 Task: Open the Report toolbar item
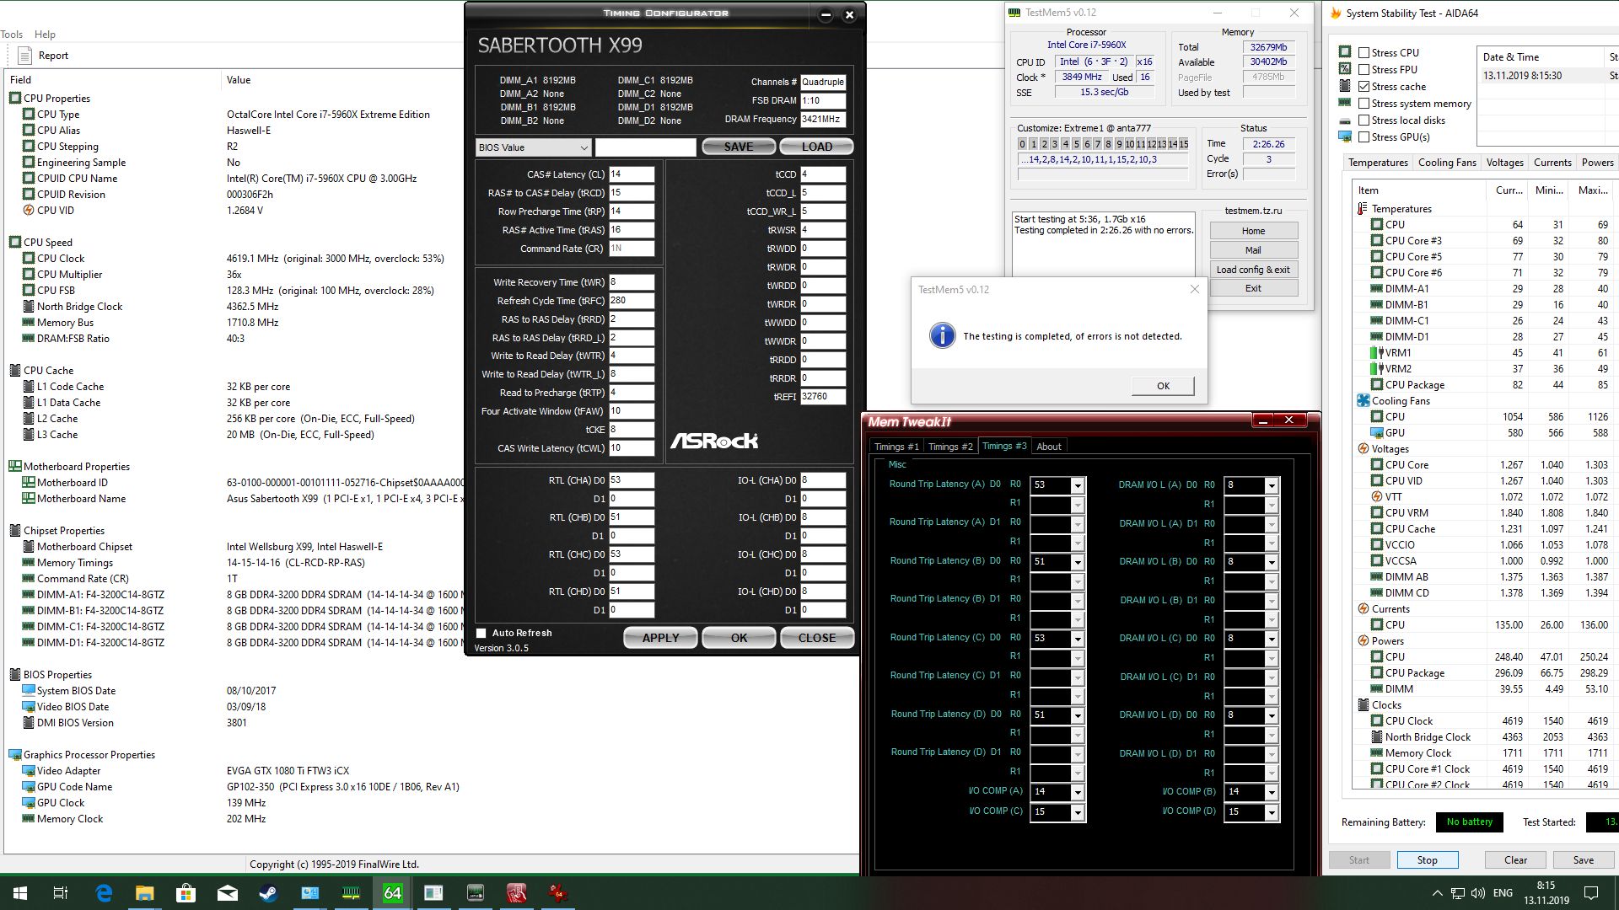click(x=44, y=56)
